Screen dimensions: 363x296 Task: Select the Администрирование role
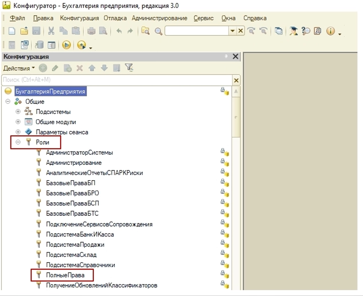pos(74,162)
